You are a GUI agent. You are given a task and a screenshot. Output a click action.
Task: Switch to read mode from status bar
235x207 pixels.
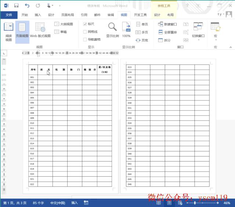pos(159,203)
